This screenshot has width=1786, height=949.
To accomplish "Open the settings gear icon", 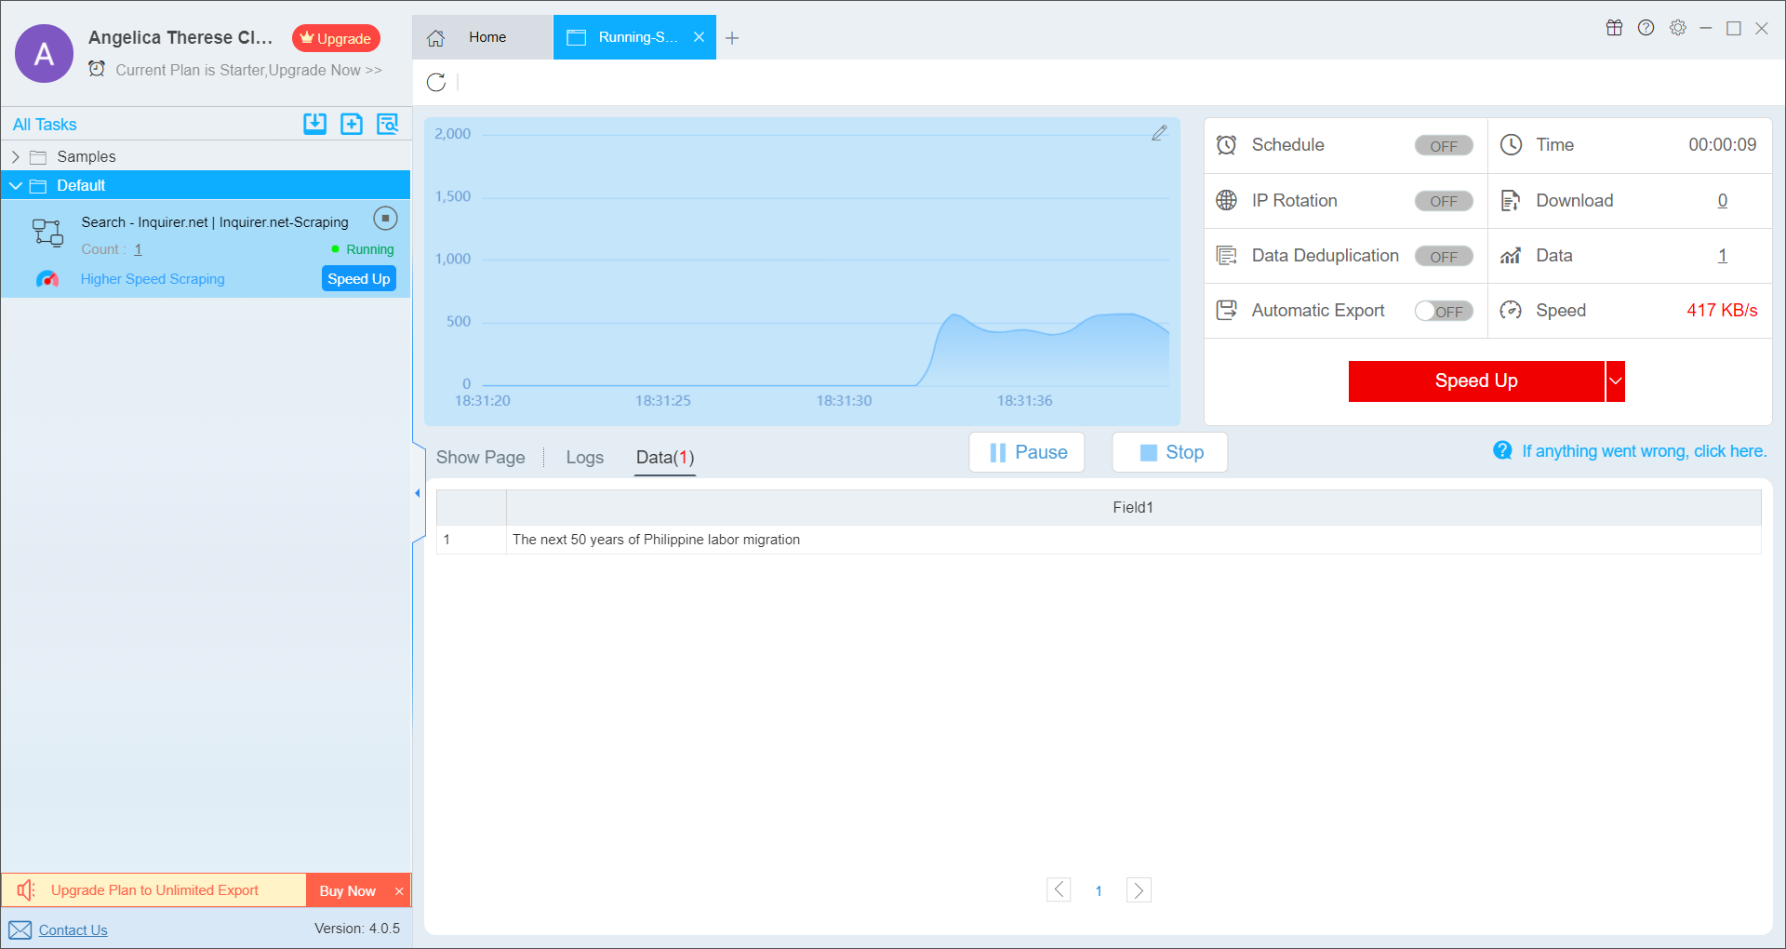I will (1677, 28).
